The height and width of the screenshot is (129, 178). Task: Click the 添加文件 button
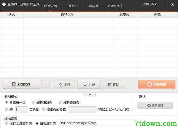point(21,84)
